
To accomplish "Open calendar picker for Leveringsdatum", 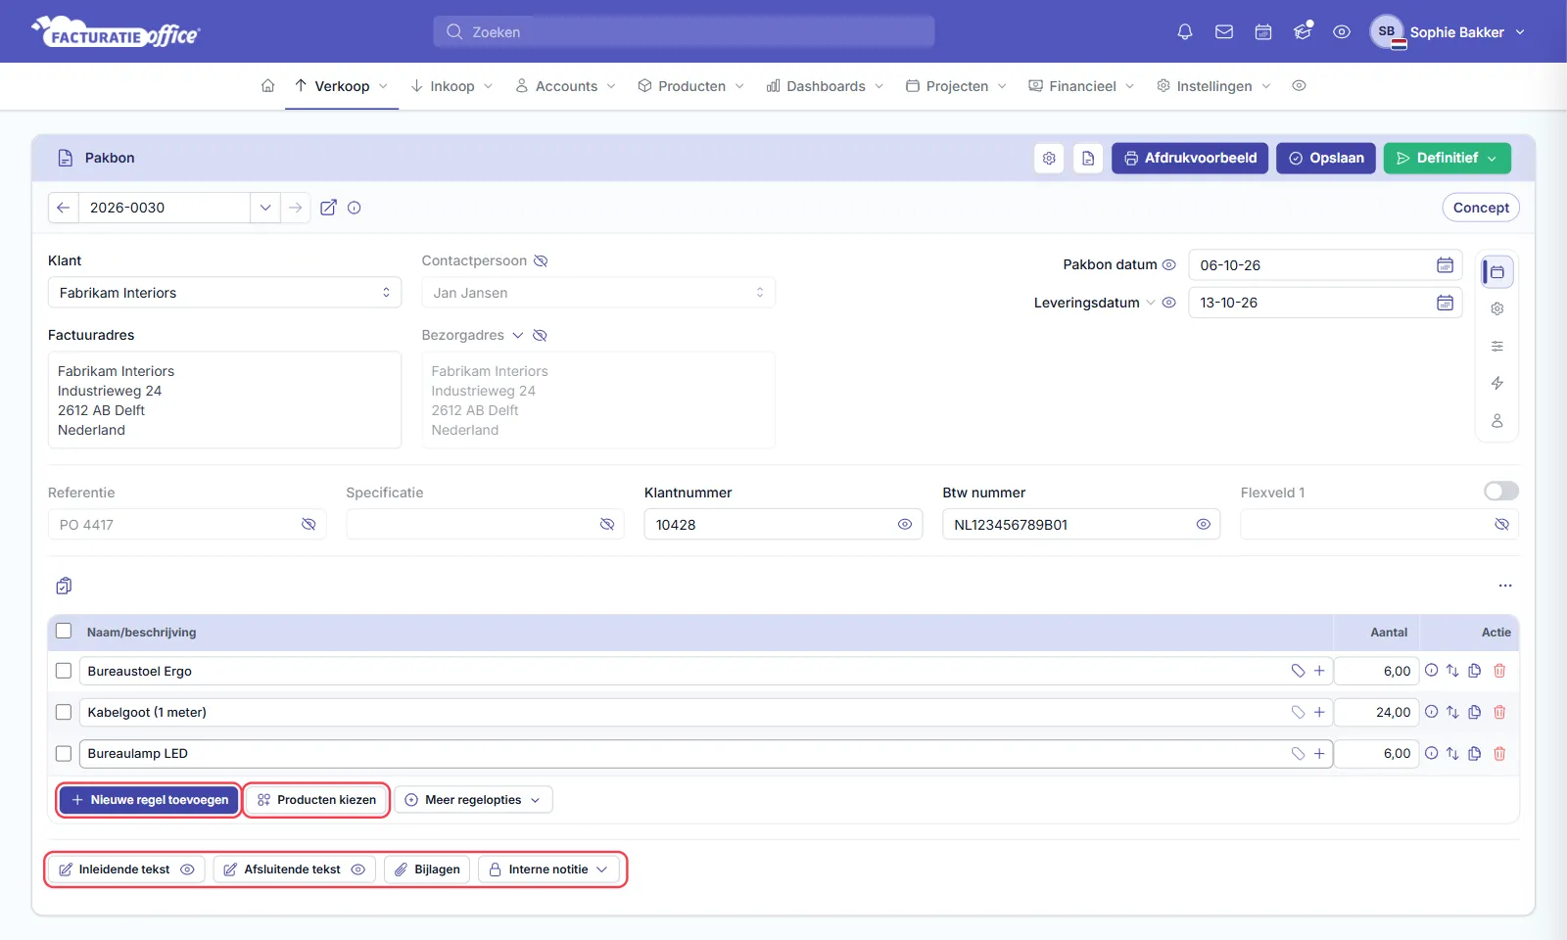I will 1445,303.
